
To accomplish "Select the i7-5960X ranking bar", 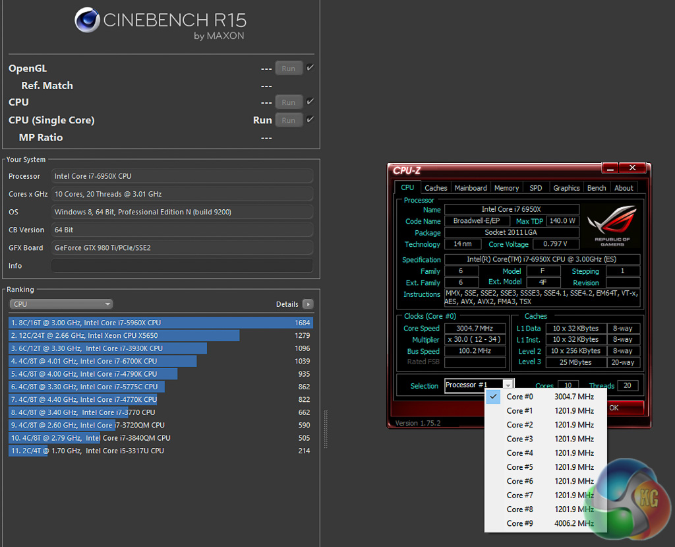I will tap(161, 323).
